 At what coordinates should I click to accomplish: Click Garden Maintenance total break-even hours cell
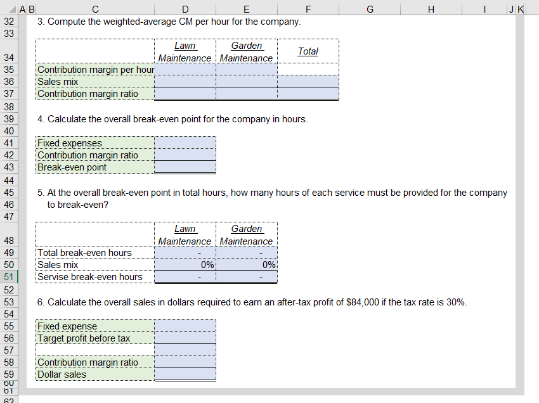click(247, 253)
